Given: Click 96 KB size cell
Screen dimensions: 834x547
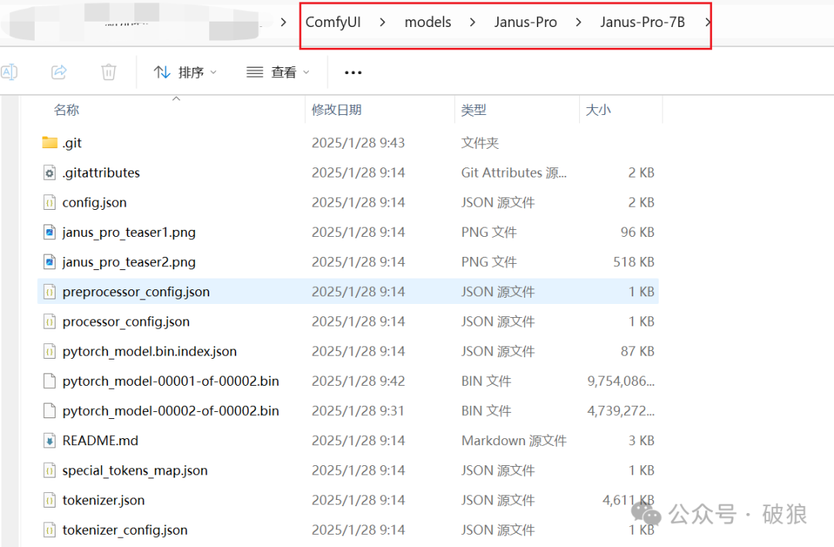Looking at the screenshot, I should click(x=637, y=232).
